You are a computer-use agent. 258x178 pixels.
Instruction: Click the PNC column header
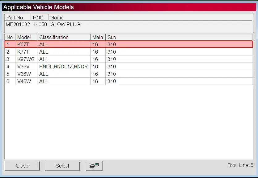[x=40, y=17]
